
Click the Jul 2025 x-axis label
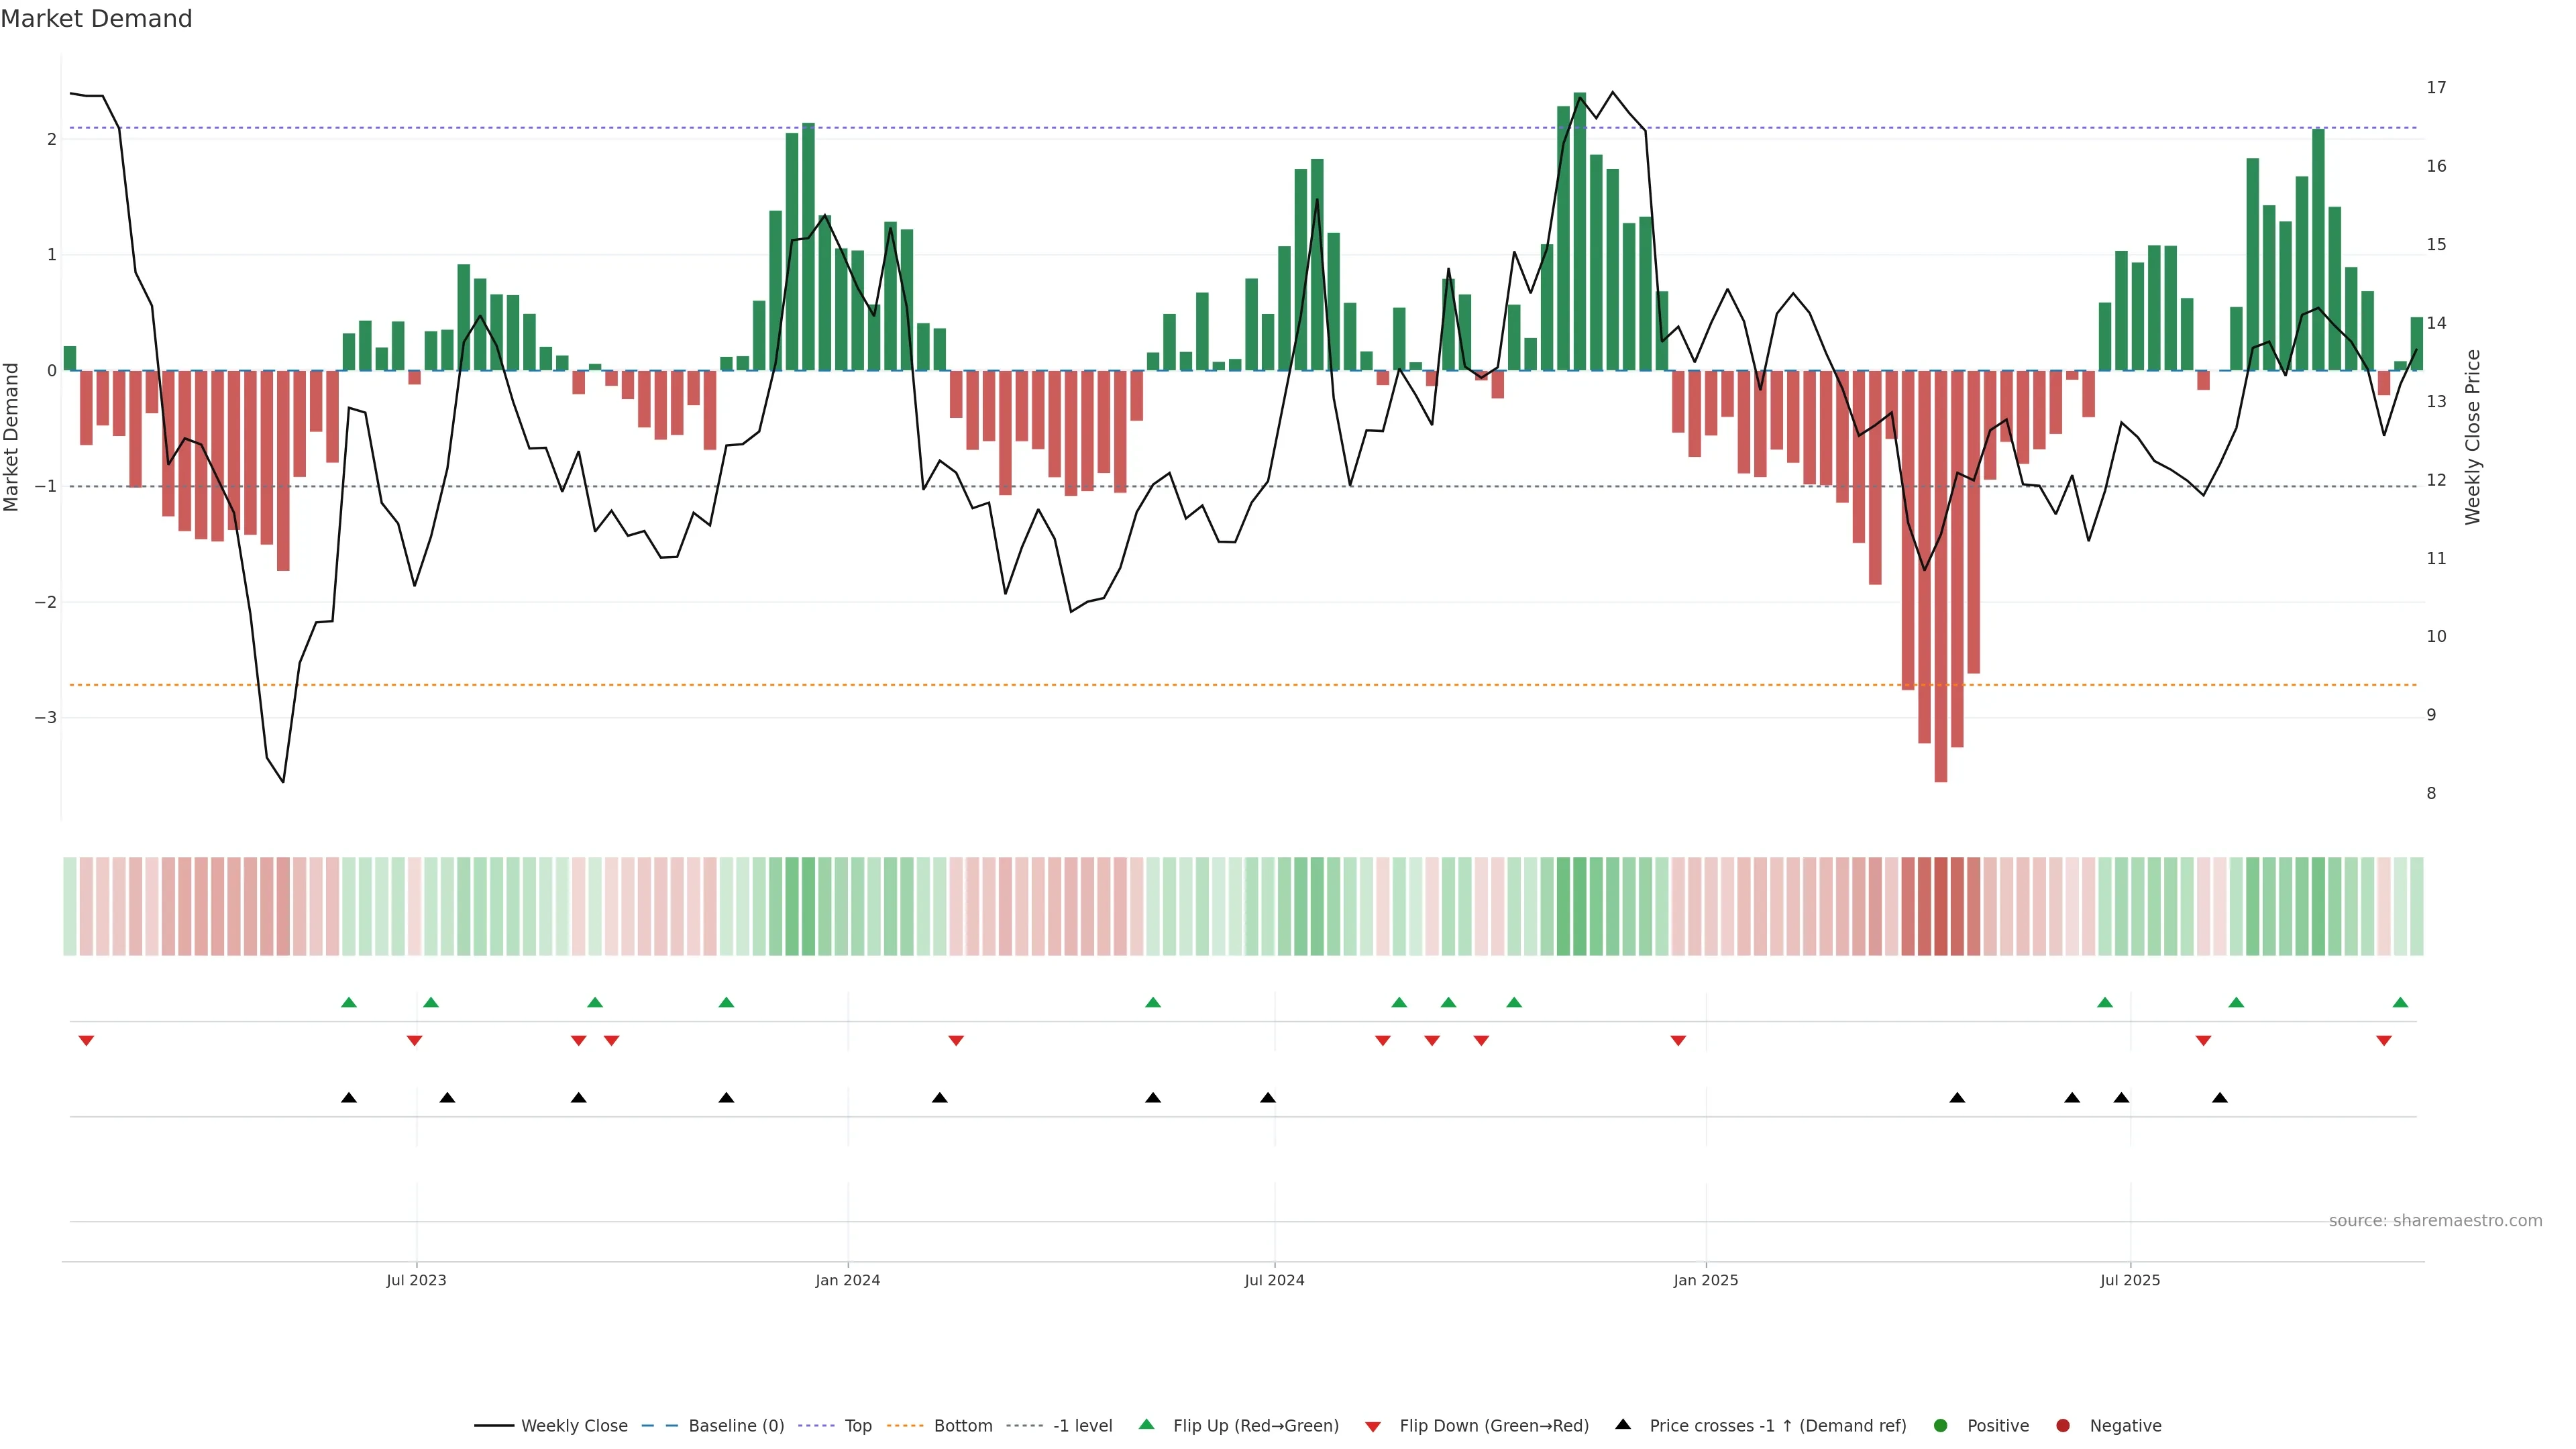pyautogui.click(x=2130, y=1280)
